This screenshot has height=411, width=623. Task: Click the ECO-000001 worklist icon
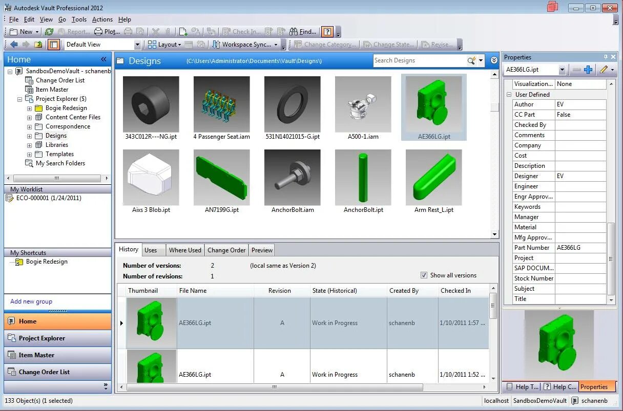9,198
